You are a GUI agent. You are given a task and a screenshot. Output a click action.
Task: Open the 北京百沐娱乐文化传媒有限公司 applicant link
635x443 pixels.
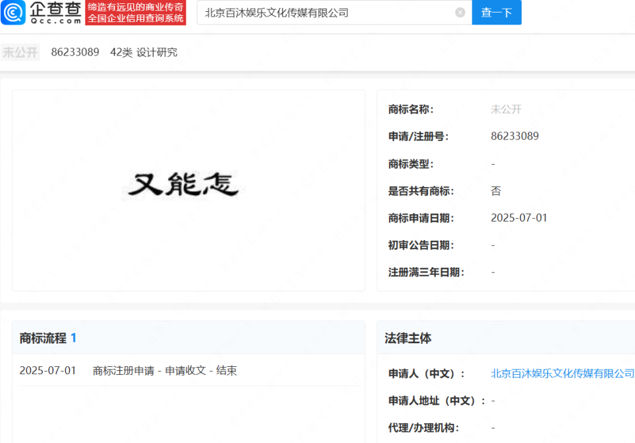(562, 374)
